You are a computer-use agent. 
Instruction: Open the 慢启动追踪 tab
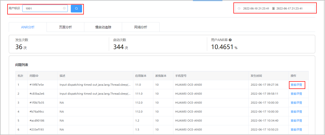[103, 27]
